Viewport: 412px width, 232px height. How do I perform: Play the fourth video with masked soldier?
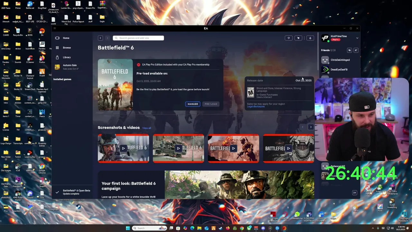pos(288,148)
